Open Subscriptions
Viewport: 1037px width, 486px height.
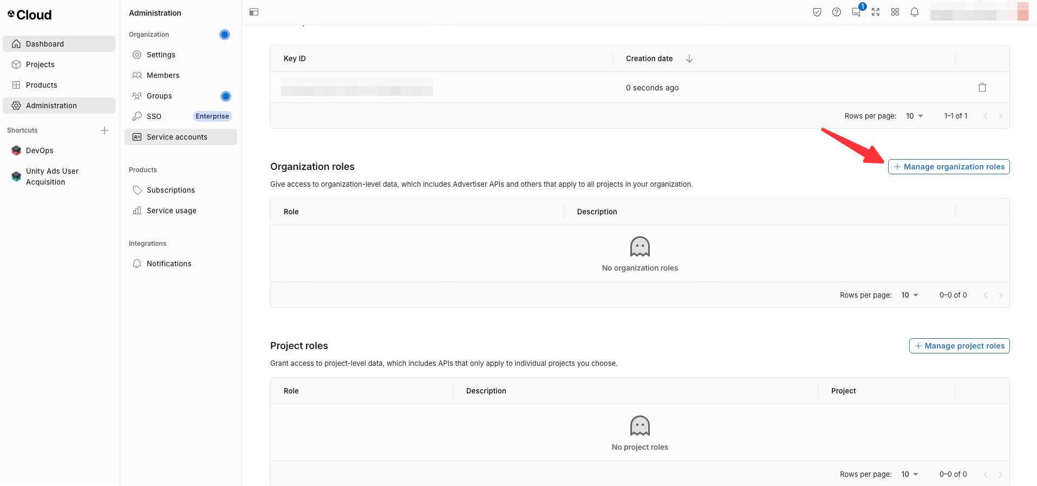181,190
